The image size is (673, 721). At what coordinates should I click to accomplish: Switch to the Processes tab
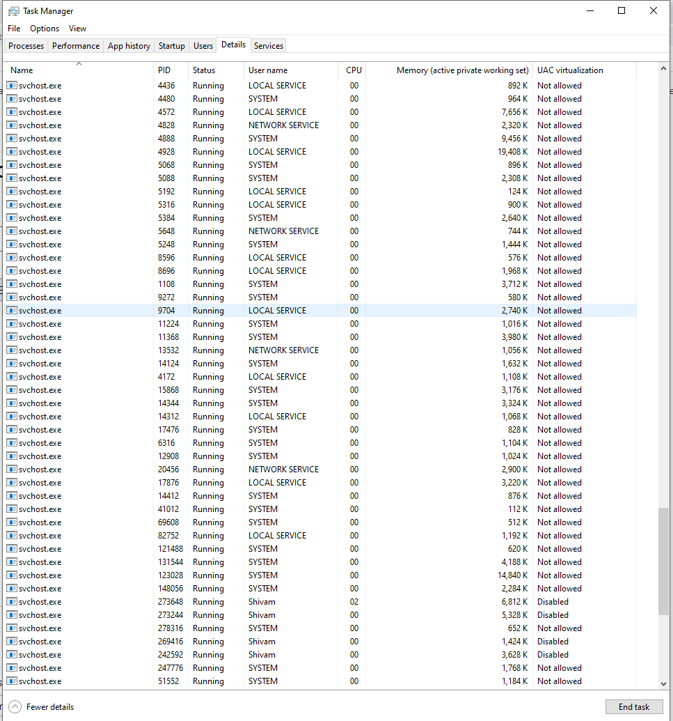pos(26,46)
